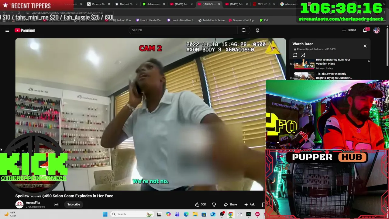Go to the YouTube Premium home logo
Viewport: 389px width, 219px height.
coord(25,30)
